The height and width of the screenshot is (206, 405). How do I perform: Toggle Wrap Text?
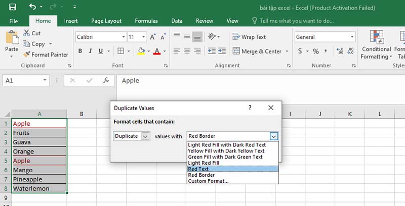(x=249, y=37)
